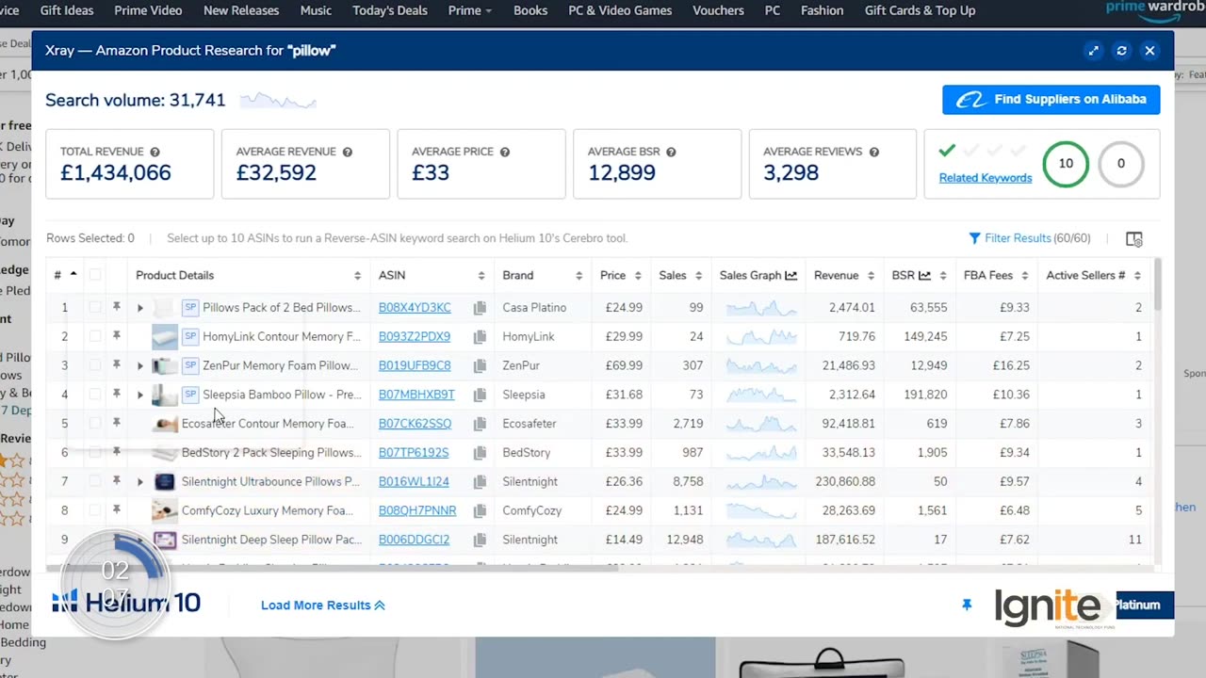Image resolution: width=1206 pixels, height=678 pixels.
Task: Open the Related Keywords link
Action: pos(986,178)
